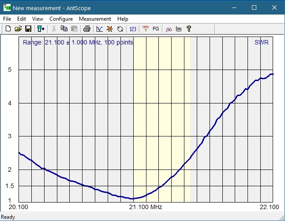Click the 21.100 MHz center frequency label
The width and height of the screenshot is (285, 221).
coord(146,207)
